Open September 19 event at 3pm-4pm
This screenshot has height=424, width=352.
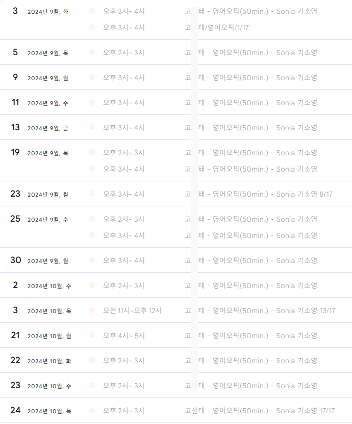click(251, 169)
